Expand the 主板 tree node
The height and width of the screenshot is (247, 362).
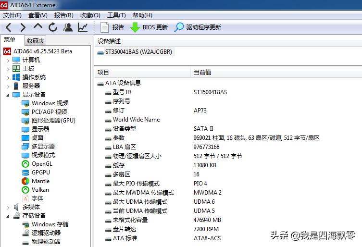8,69
